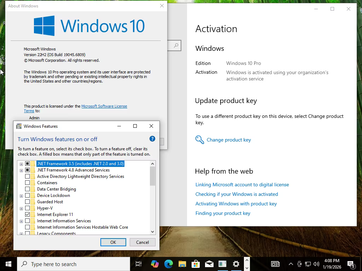Screen dimensions: 362x271
Task: Open the Finding your product key link
Action: point(223,213)
